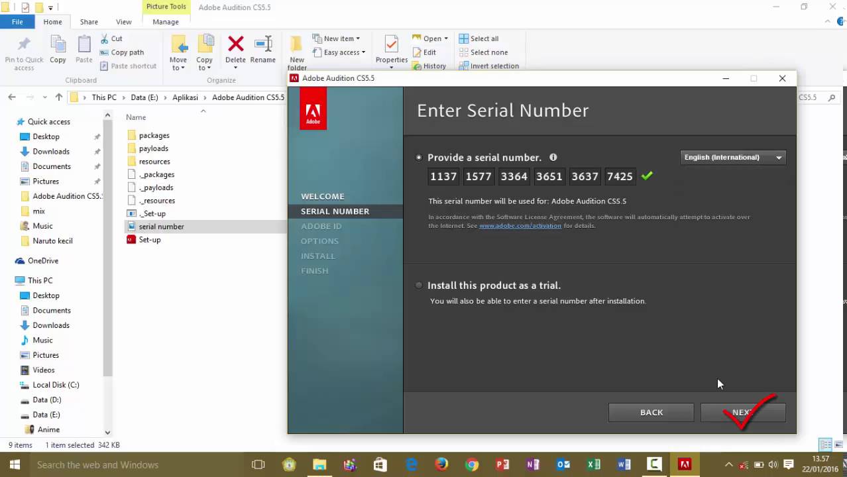This screenshot has width=847, height=477.
Task: Open the packages folder in file list
Action: [154, 135]
